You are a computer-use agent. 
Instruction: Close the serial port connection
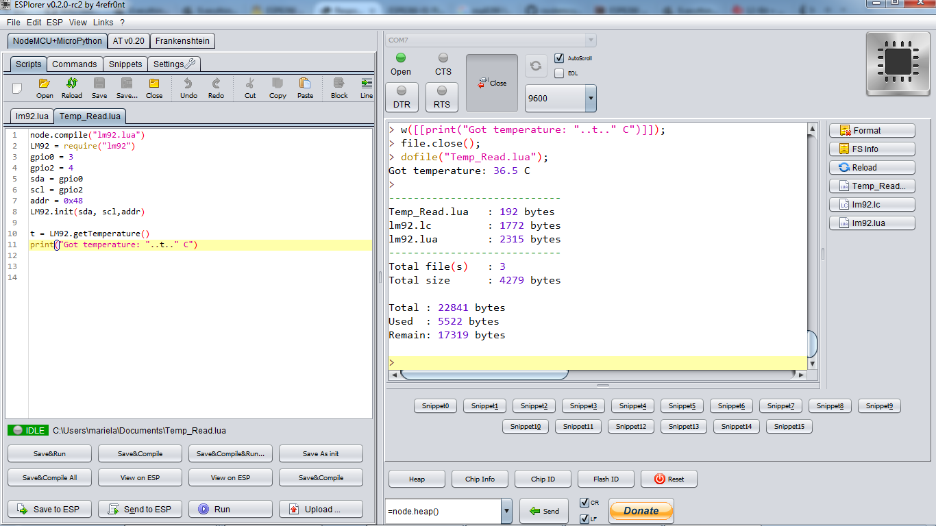492,83
